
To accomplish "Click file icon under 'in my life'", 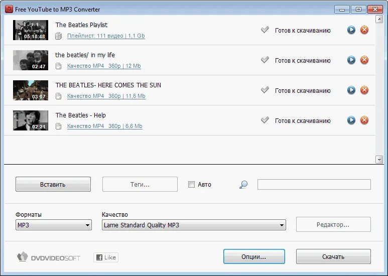I will (x=58, y=66).
